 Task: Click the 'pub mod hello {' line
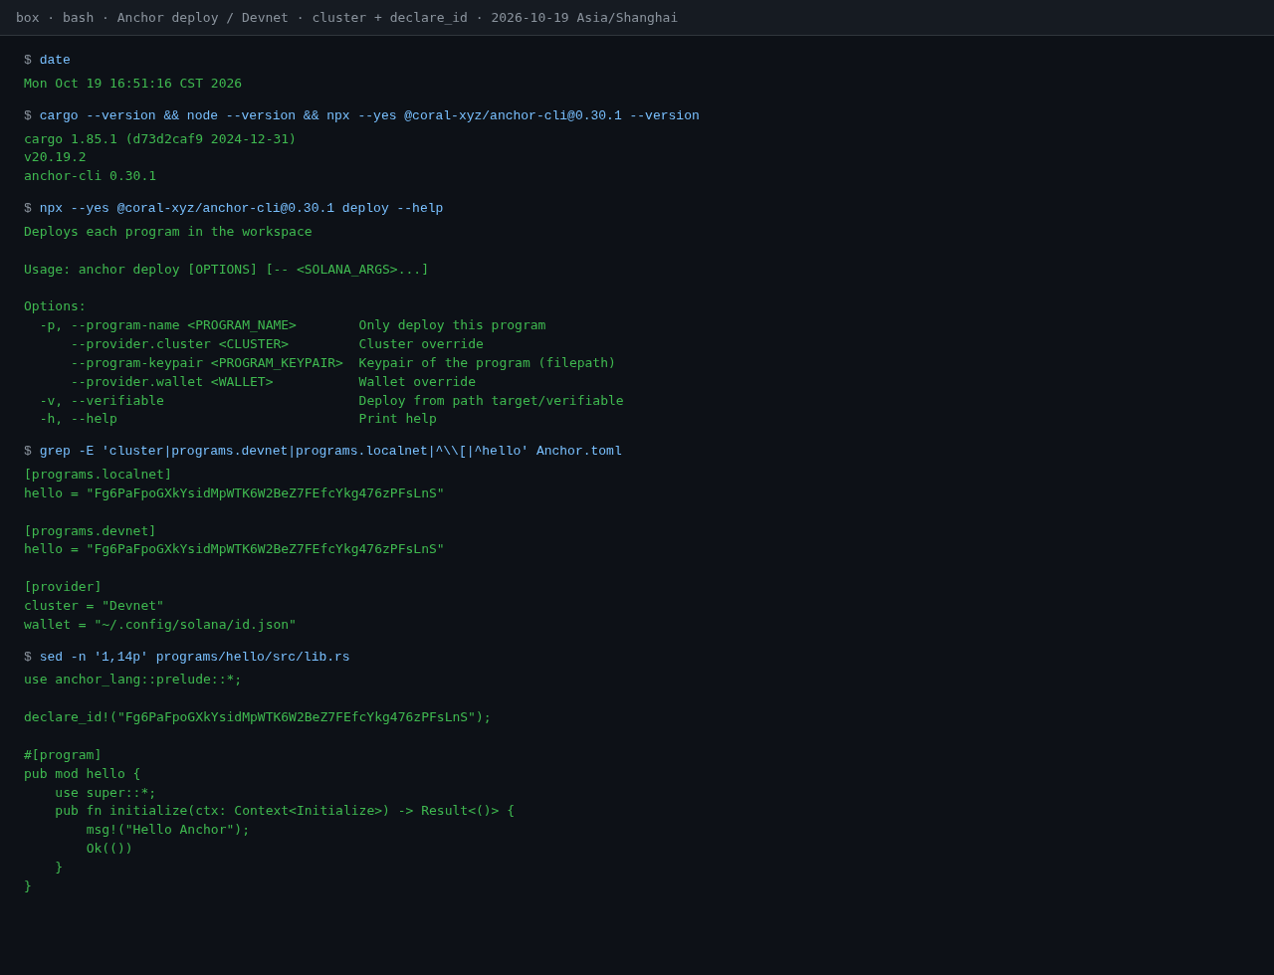pyautogui.click(x=83, y=774)
